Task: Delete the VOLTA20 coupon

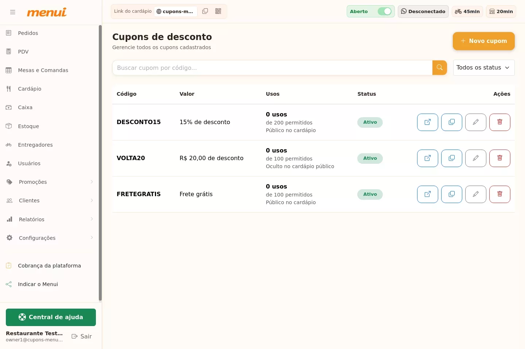Action: (x=500, y=158)
